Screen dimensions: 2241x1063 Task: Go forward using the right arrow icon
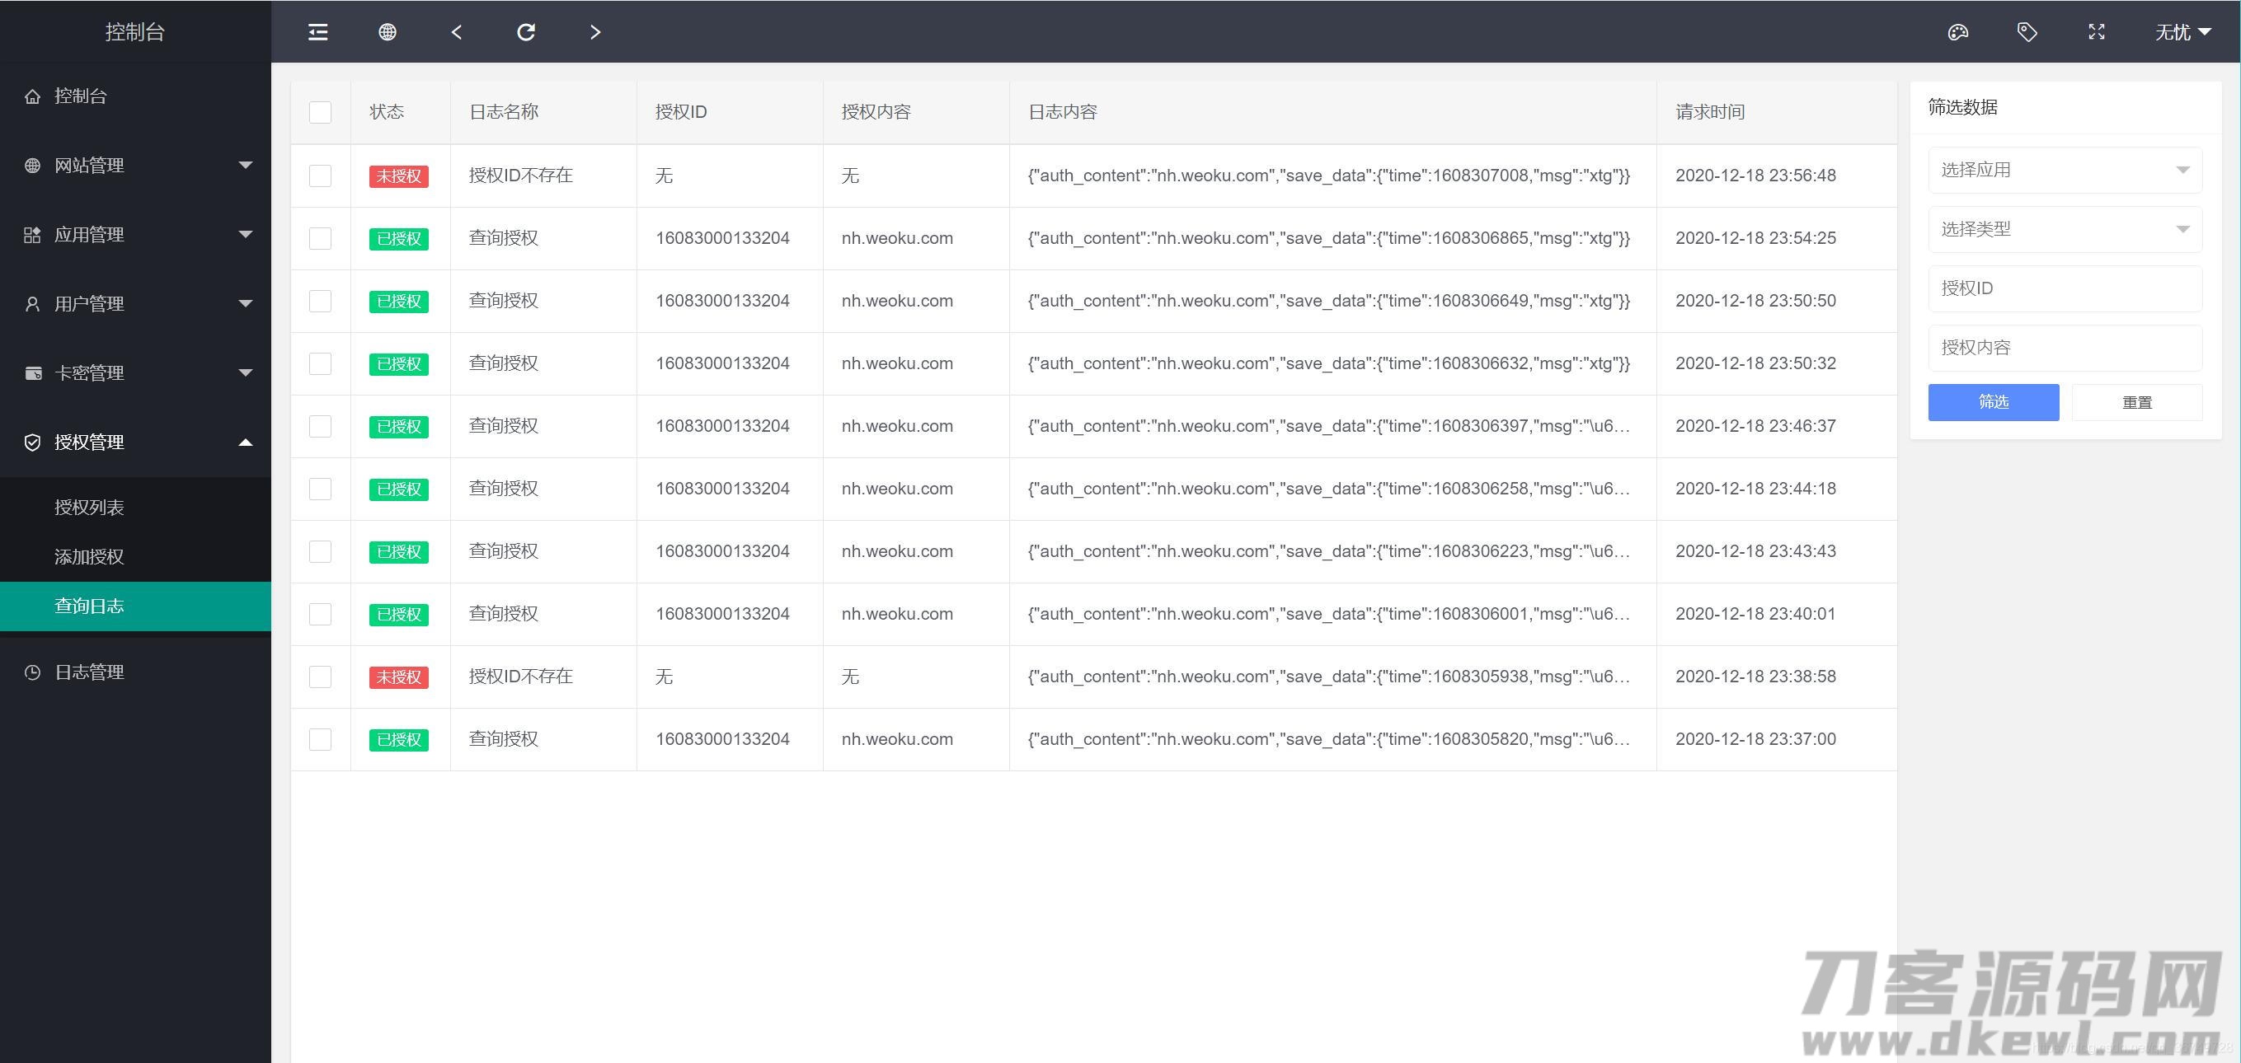point(595,32)
